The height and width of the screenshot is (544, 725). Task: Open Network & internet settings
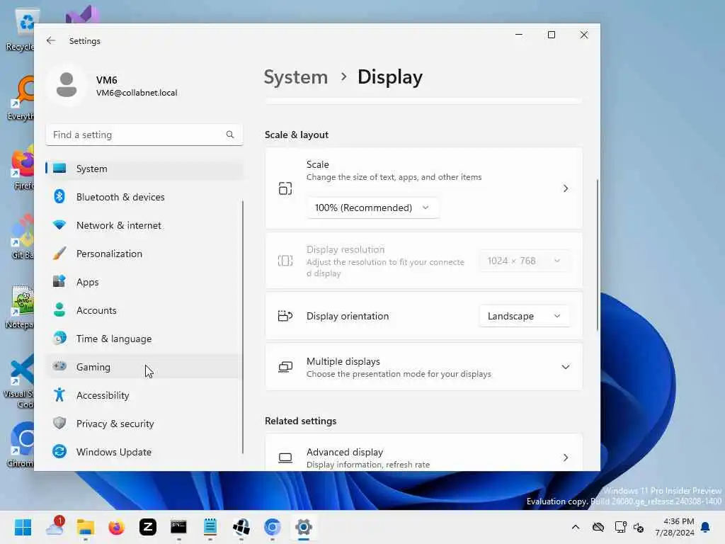tap(144, 225)
